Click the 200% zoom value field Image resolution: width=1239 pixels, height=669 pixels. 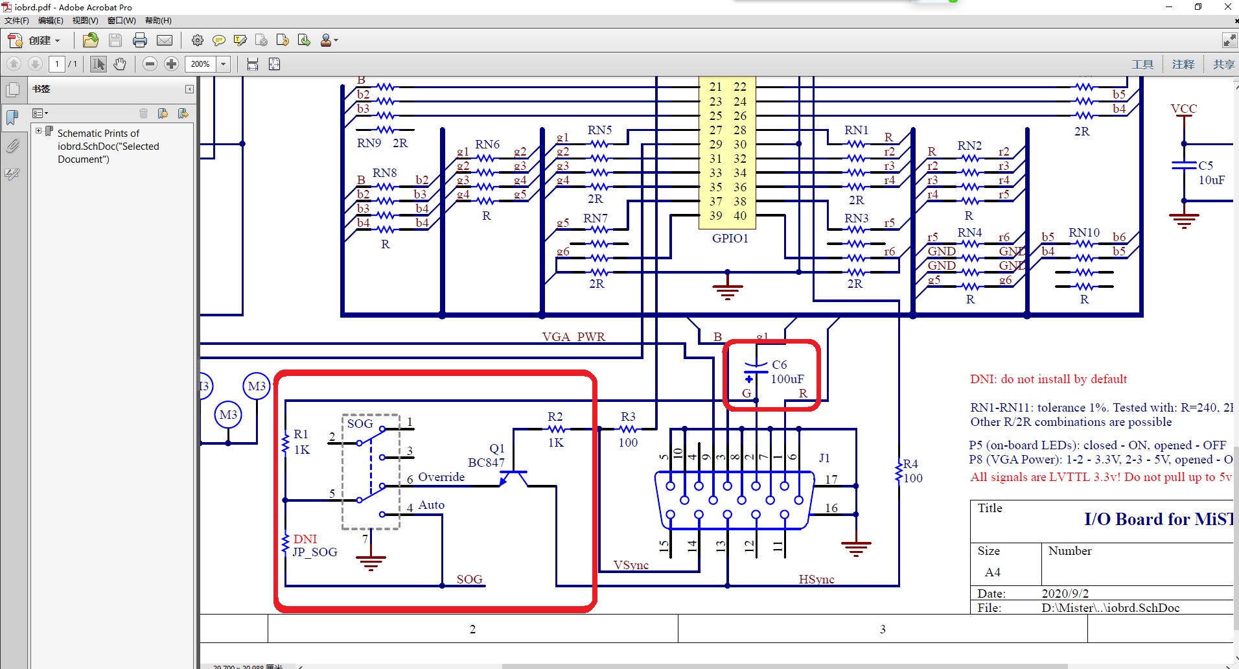(x=201, y=64)
